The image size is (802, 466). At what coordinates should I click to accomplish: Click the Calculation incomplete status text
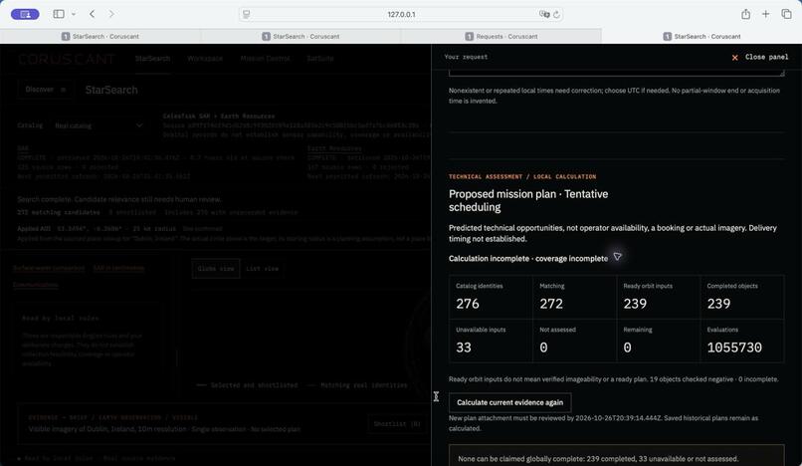coord(528,259)
